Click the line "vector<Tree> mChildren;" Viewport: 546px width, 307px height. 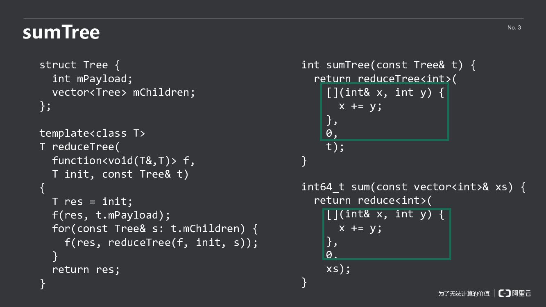(124, 92)
